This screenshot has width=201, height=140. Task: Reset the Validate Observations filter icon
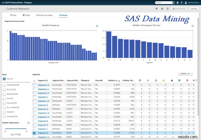[29, 123]
